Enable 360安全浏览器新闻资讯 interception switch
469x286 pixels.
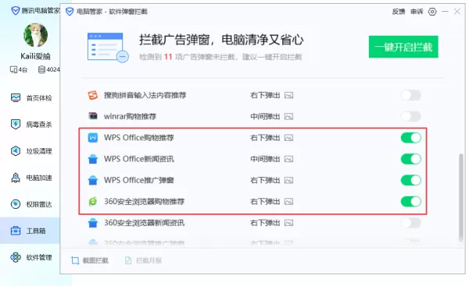point(411,223)
